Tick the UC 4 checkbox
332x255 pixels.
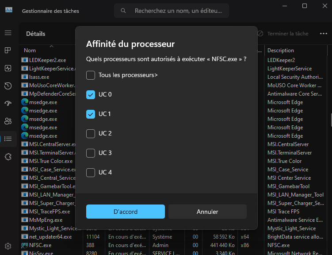click(91, 173)
